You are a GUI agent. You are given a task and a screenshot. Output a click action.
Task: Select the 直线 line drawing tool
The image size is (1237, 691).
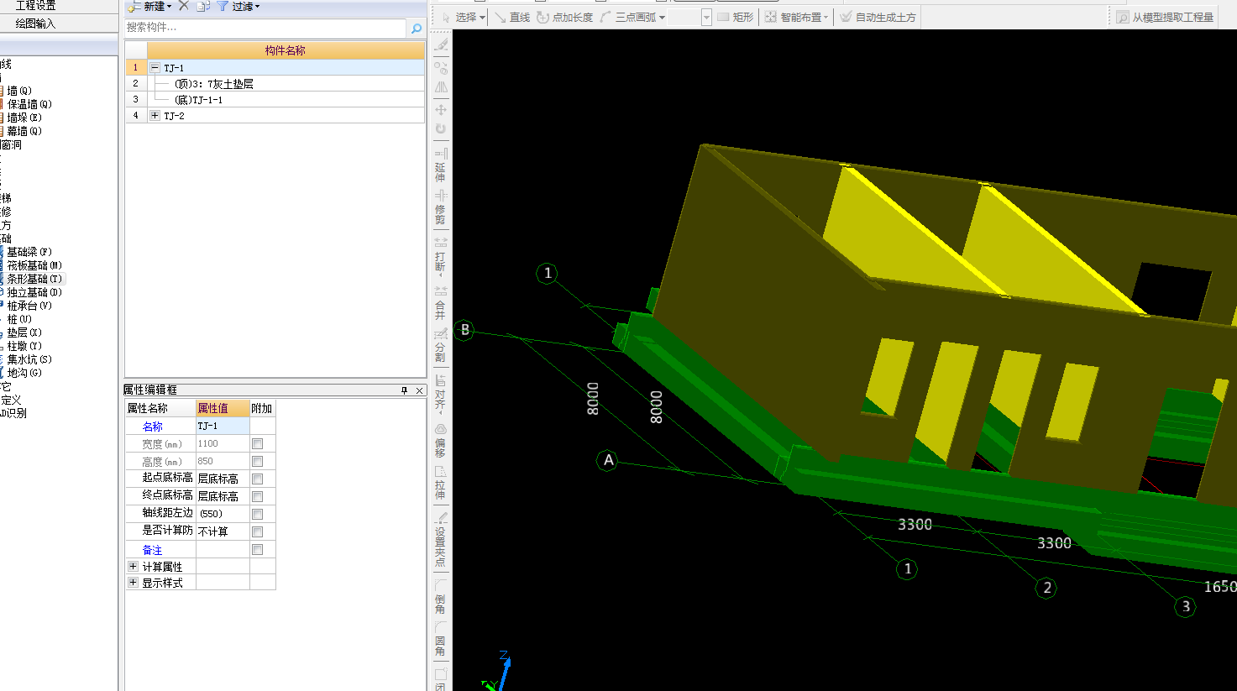(x=512, y=17)
